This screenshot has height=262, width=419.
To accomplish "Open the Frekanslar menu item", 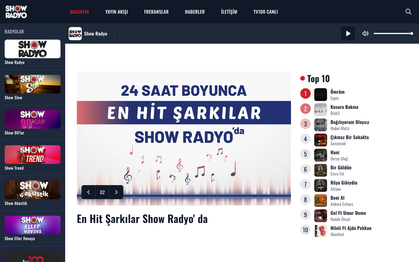I will tap(156, 12).
